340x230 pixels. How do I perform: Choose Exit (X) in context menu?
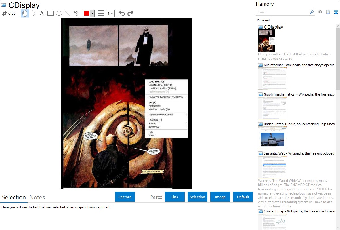(x=166, y=102)
